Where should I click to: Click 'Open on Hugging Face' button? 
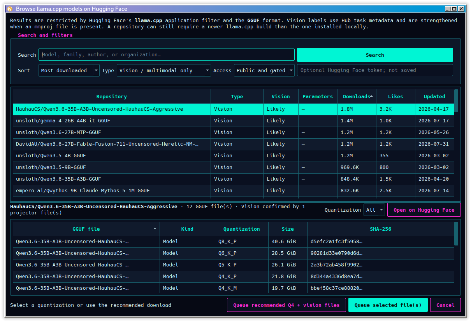[424, 210]
